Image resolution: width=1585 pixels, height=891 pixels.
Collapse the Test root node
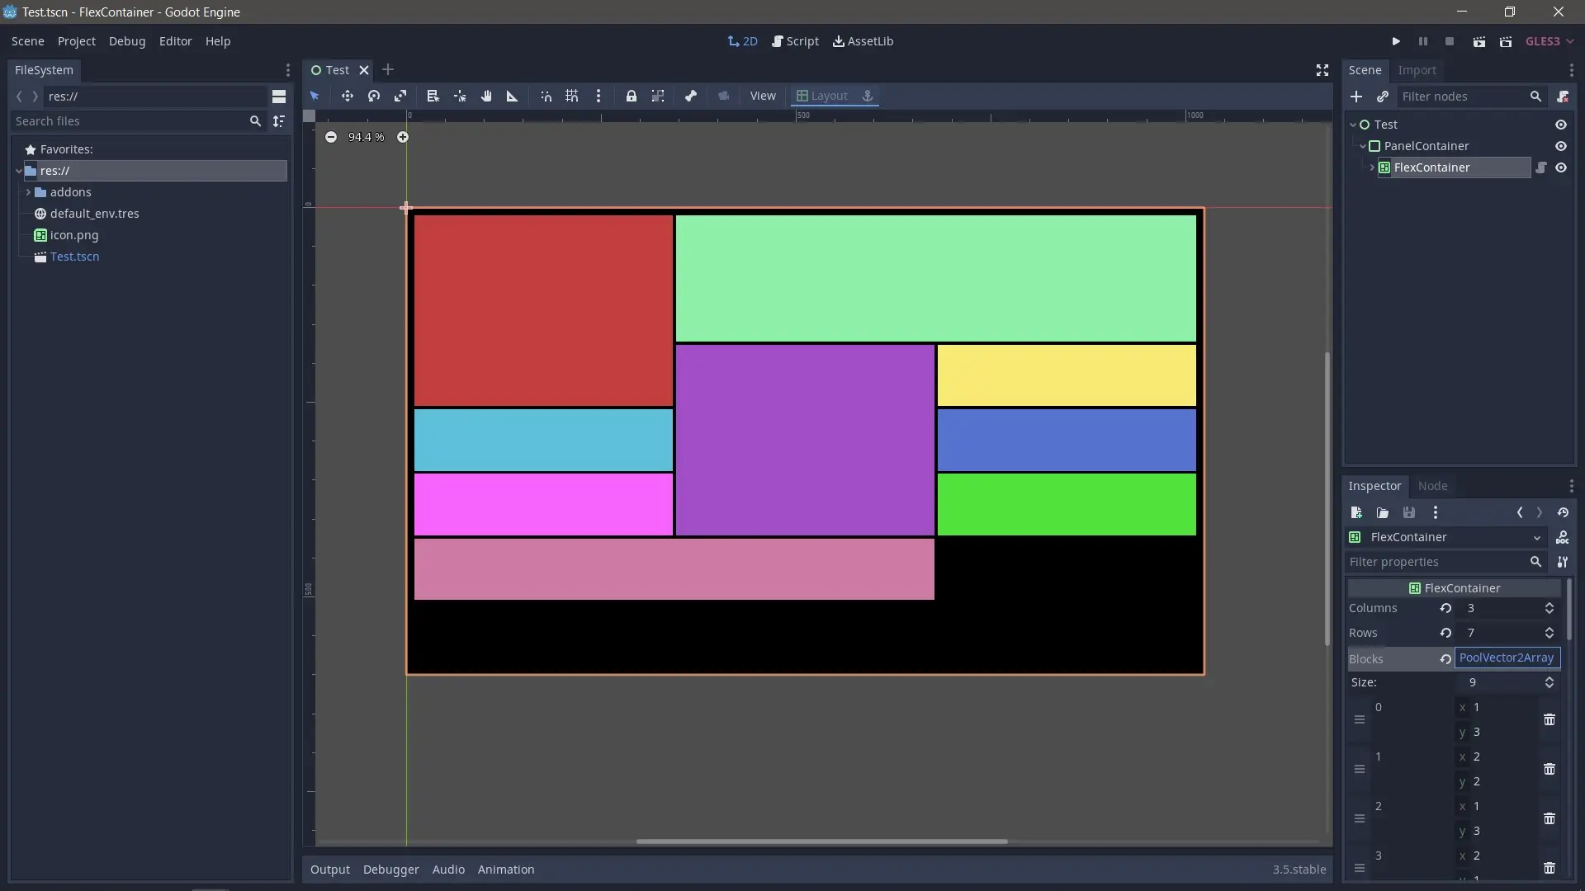click(1353, 125)
